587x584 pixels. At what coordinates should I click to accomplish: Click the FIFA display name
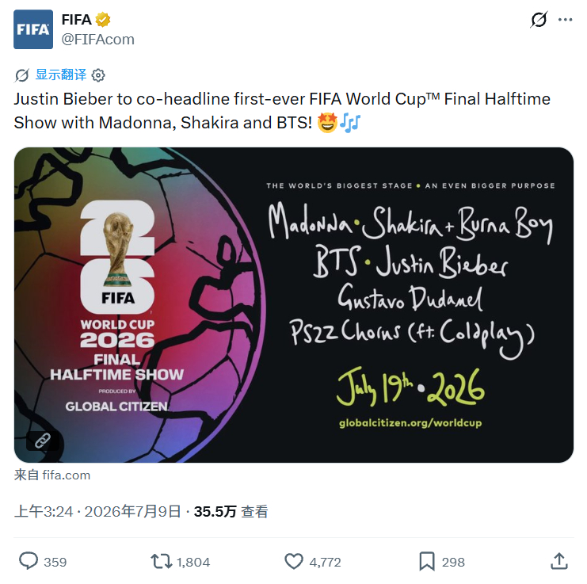(x=76, y=20)
